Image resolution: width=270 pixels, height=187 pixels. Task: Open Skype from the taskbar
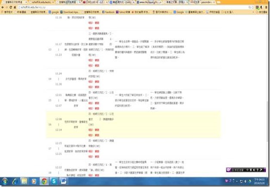[53, 181]
